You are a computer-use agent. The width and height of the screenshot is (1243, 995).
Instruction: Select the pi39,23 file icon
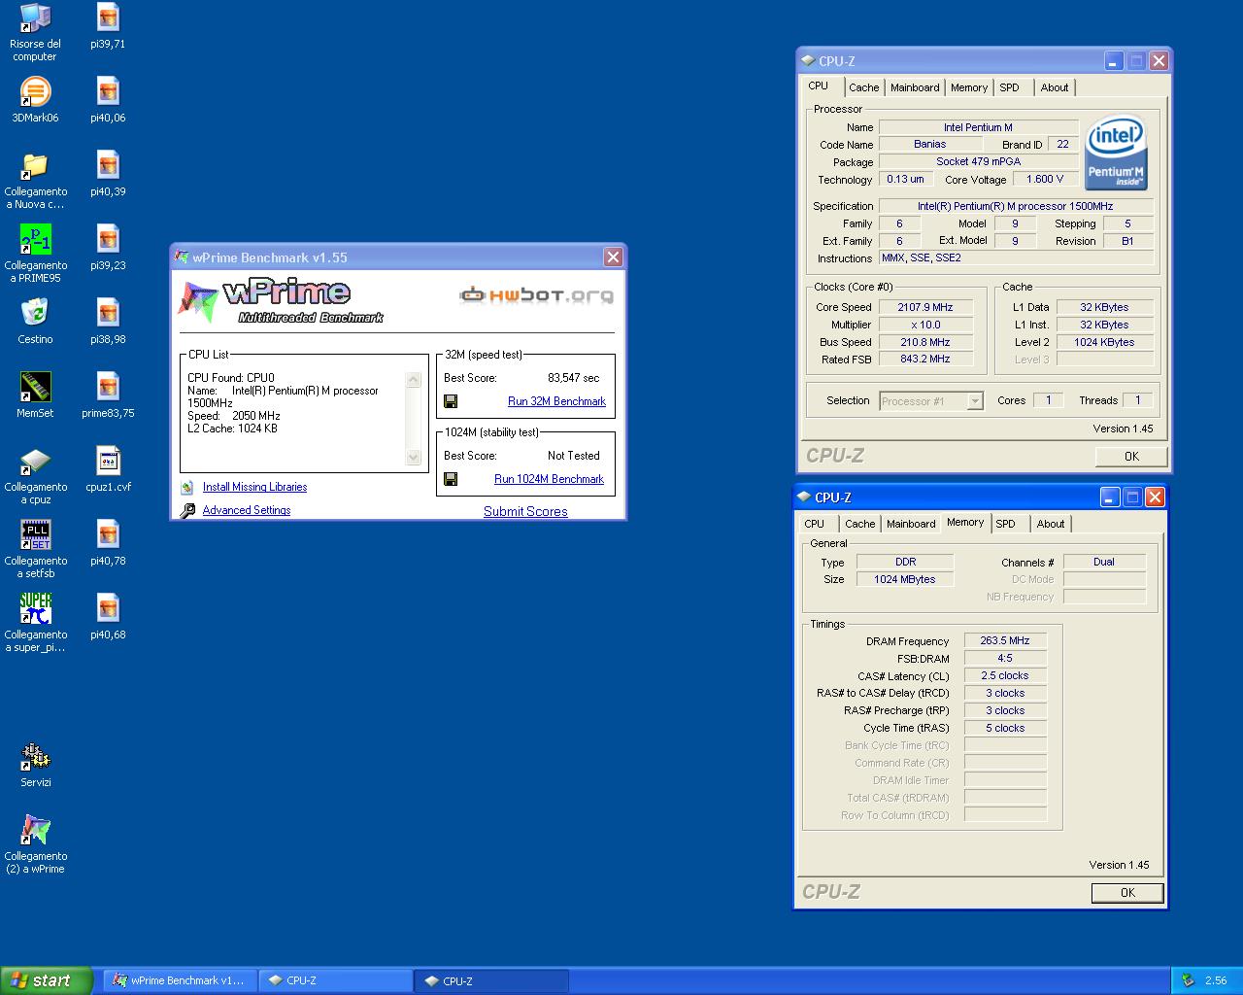108,239
